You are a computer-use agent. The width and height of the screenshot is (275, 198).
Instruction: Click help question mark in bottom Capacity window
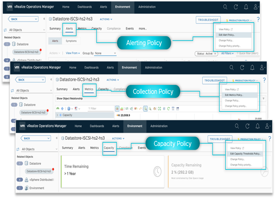point(269,139)
